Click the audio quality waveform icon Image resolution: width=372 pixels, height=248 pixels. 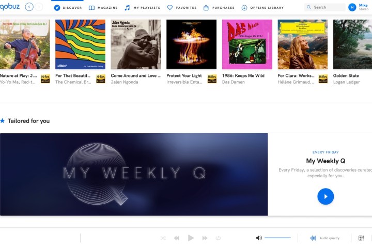click(313, 238)
